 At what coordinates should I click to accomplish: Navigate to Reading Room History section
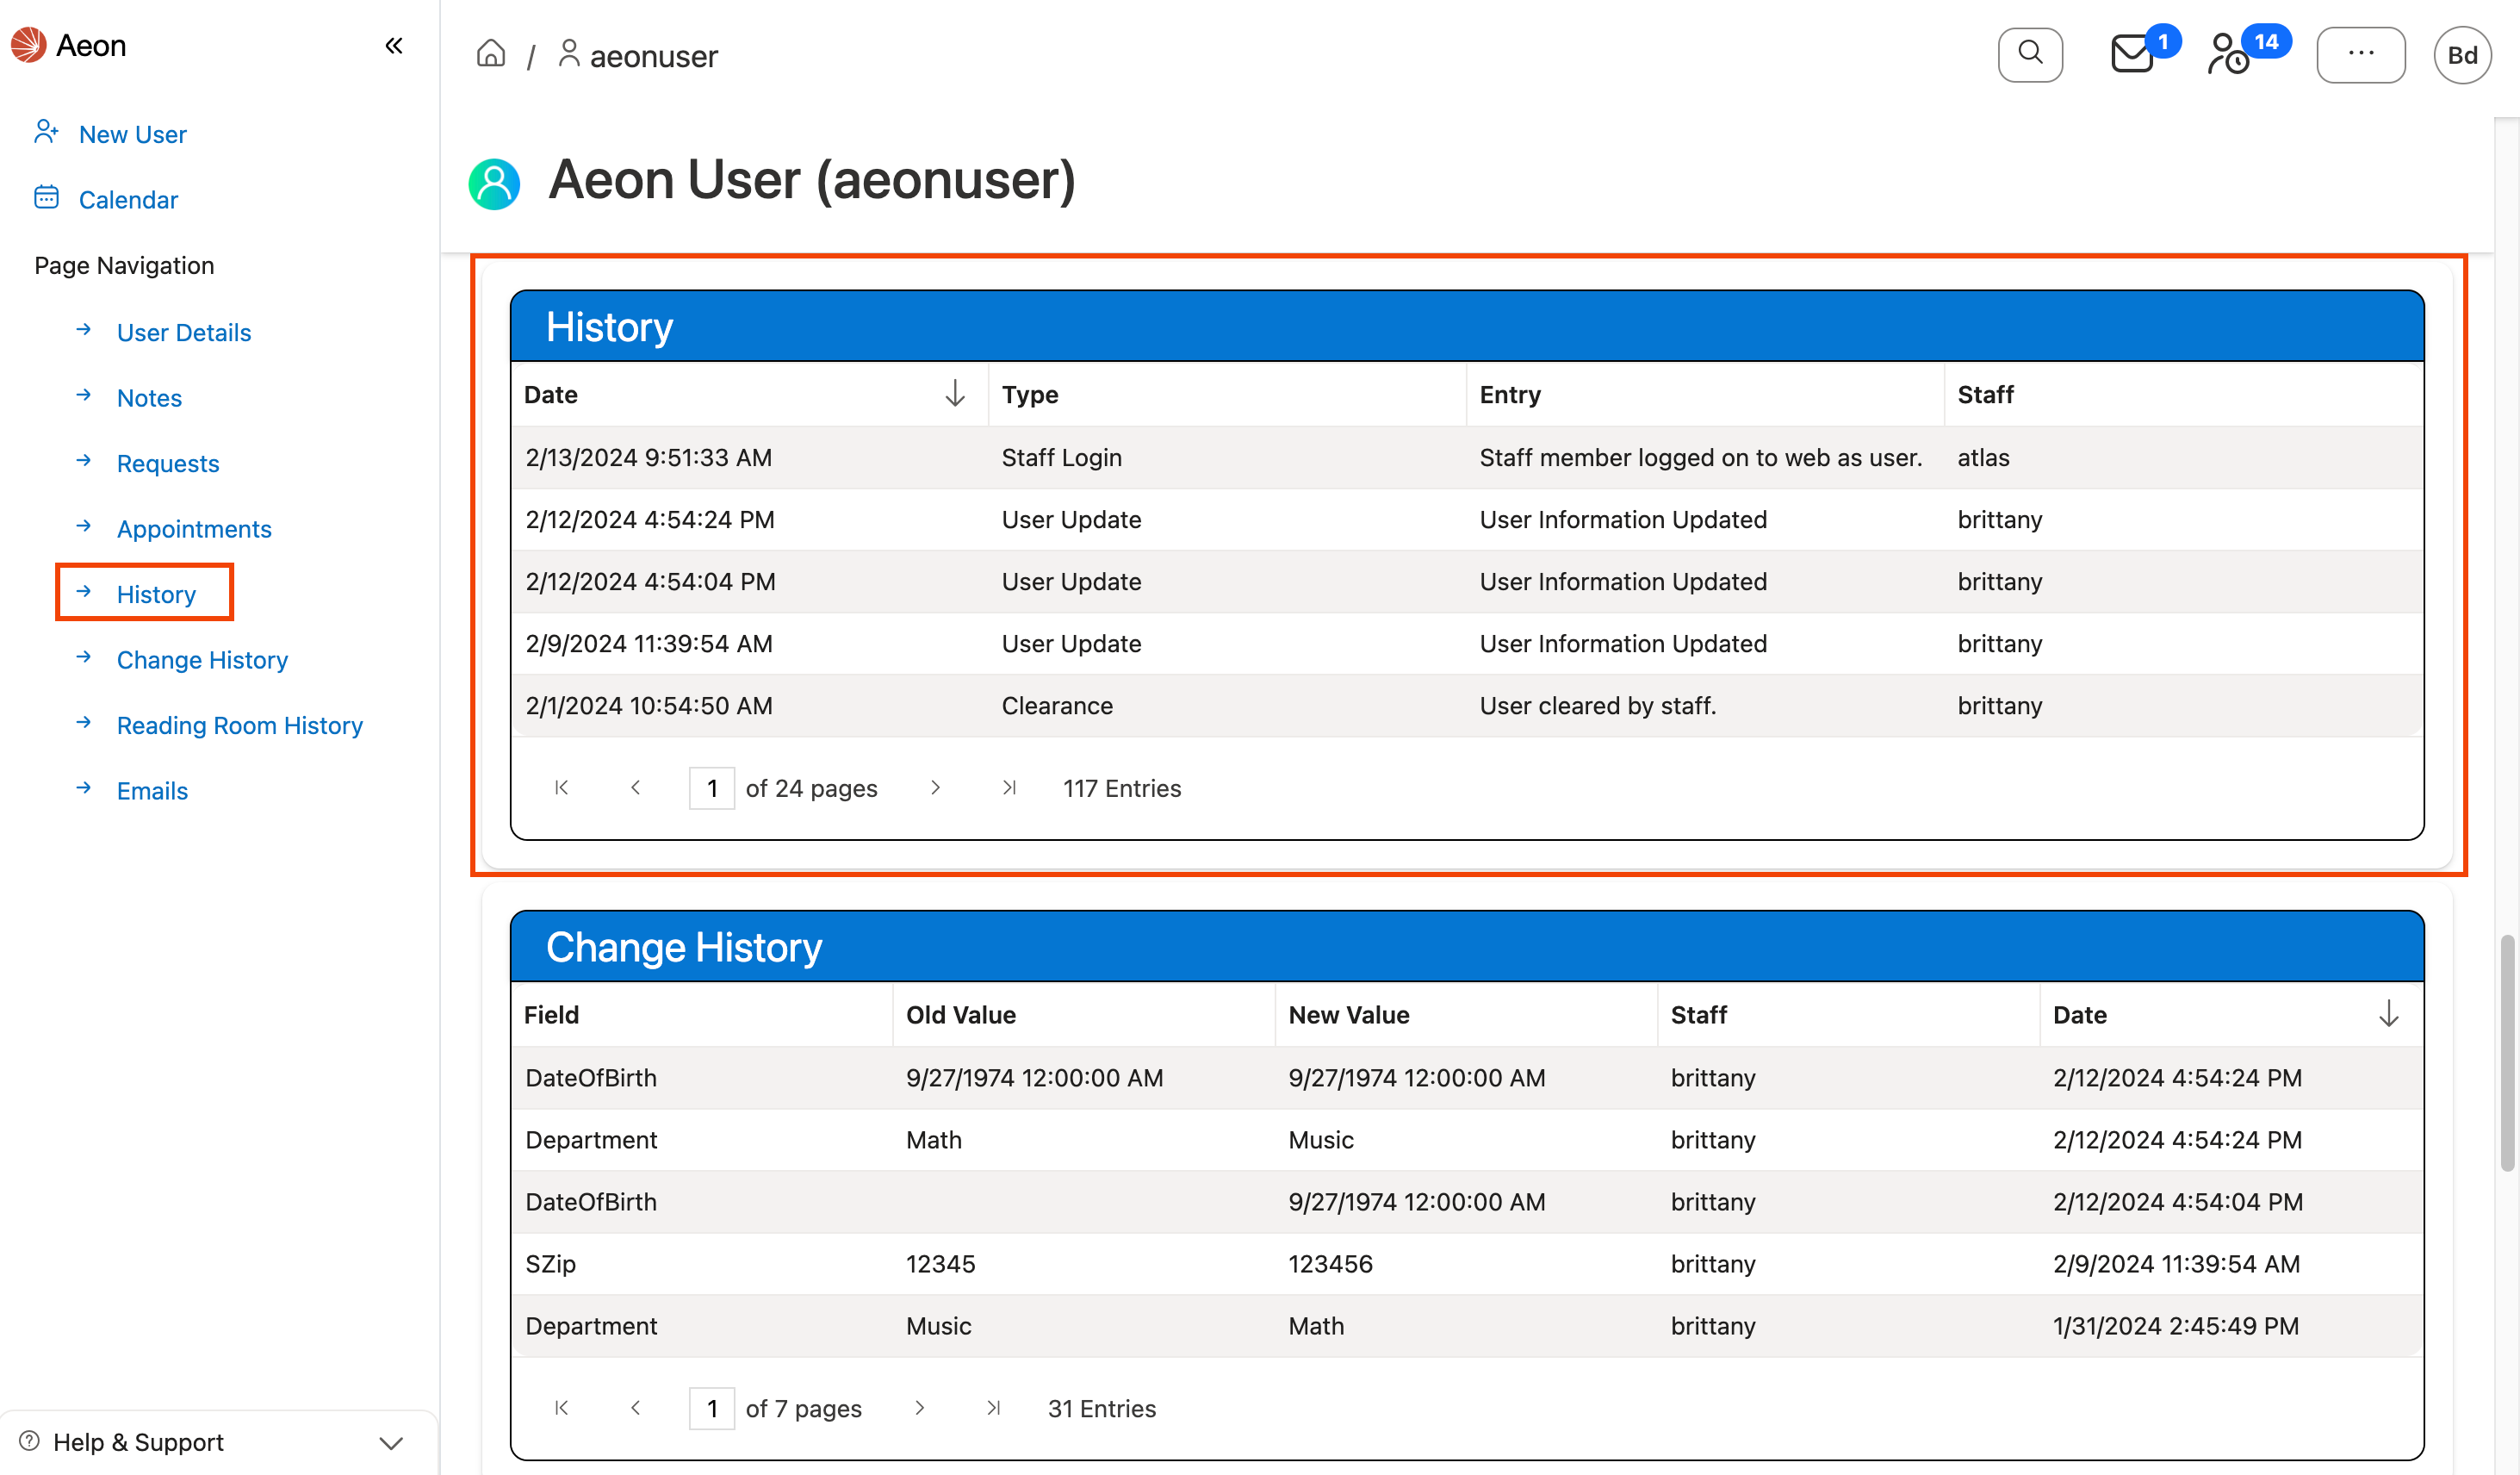[x=239, y=725]
